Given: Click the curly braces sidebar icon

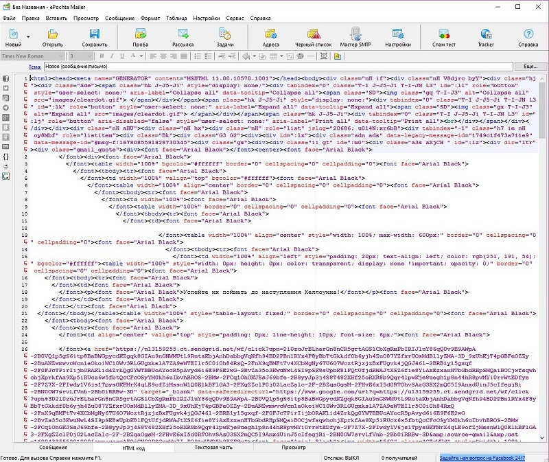Looking at the screenshot, I should pos(6,157).
